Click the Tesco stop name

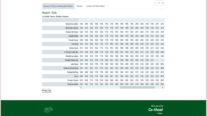(76, 76)
